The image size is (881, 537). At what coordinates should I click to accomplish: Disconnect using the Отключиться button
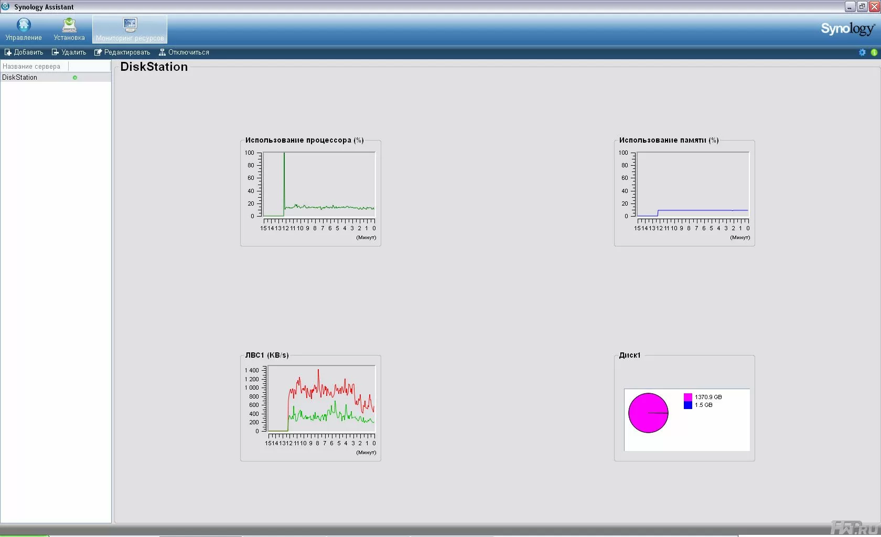184,52
